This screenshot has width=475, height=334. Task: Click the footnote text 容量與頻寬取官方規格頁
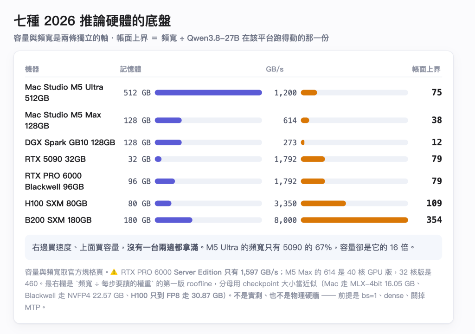67,272
